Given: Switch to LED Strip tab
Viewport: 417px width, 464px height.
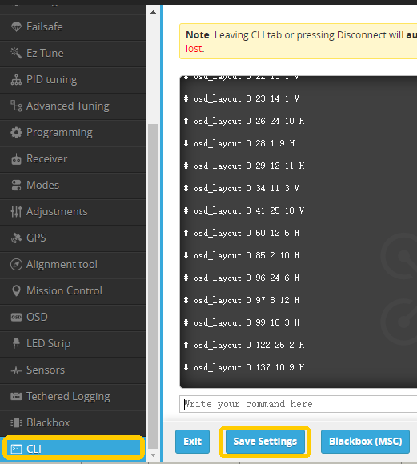Looking at the screenshot, I should click(x=73, y=343).
